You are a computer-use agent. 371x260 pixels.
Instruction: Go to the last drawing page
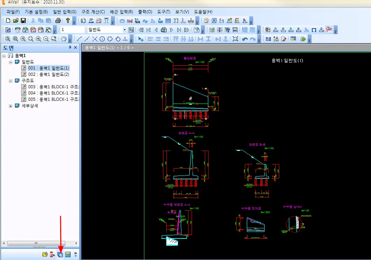[179, 30]
